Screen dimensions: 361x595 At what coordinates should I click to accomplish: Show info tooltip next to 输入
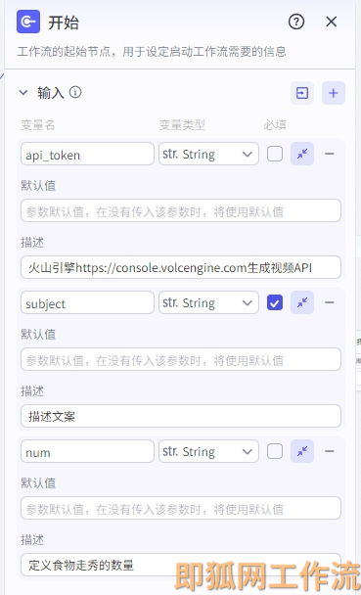[x=75, y=92]
